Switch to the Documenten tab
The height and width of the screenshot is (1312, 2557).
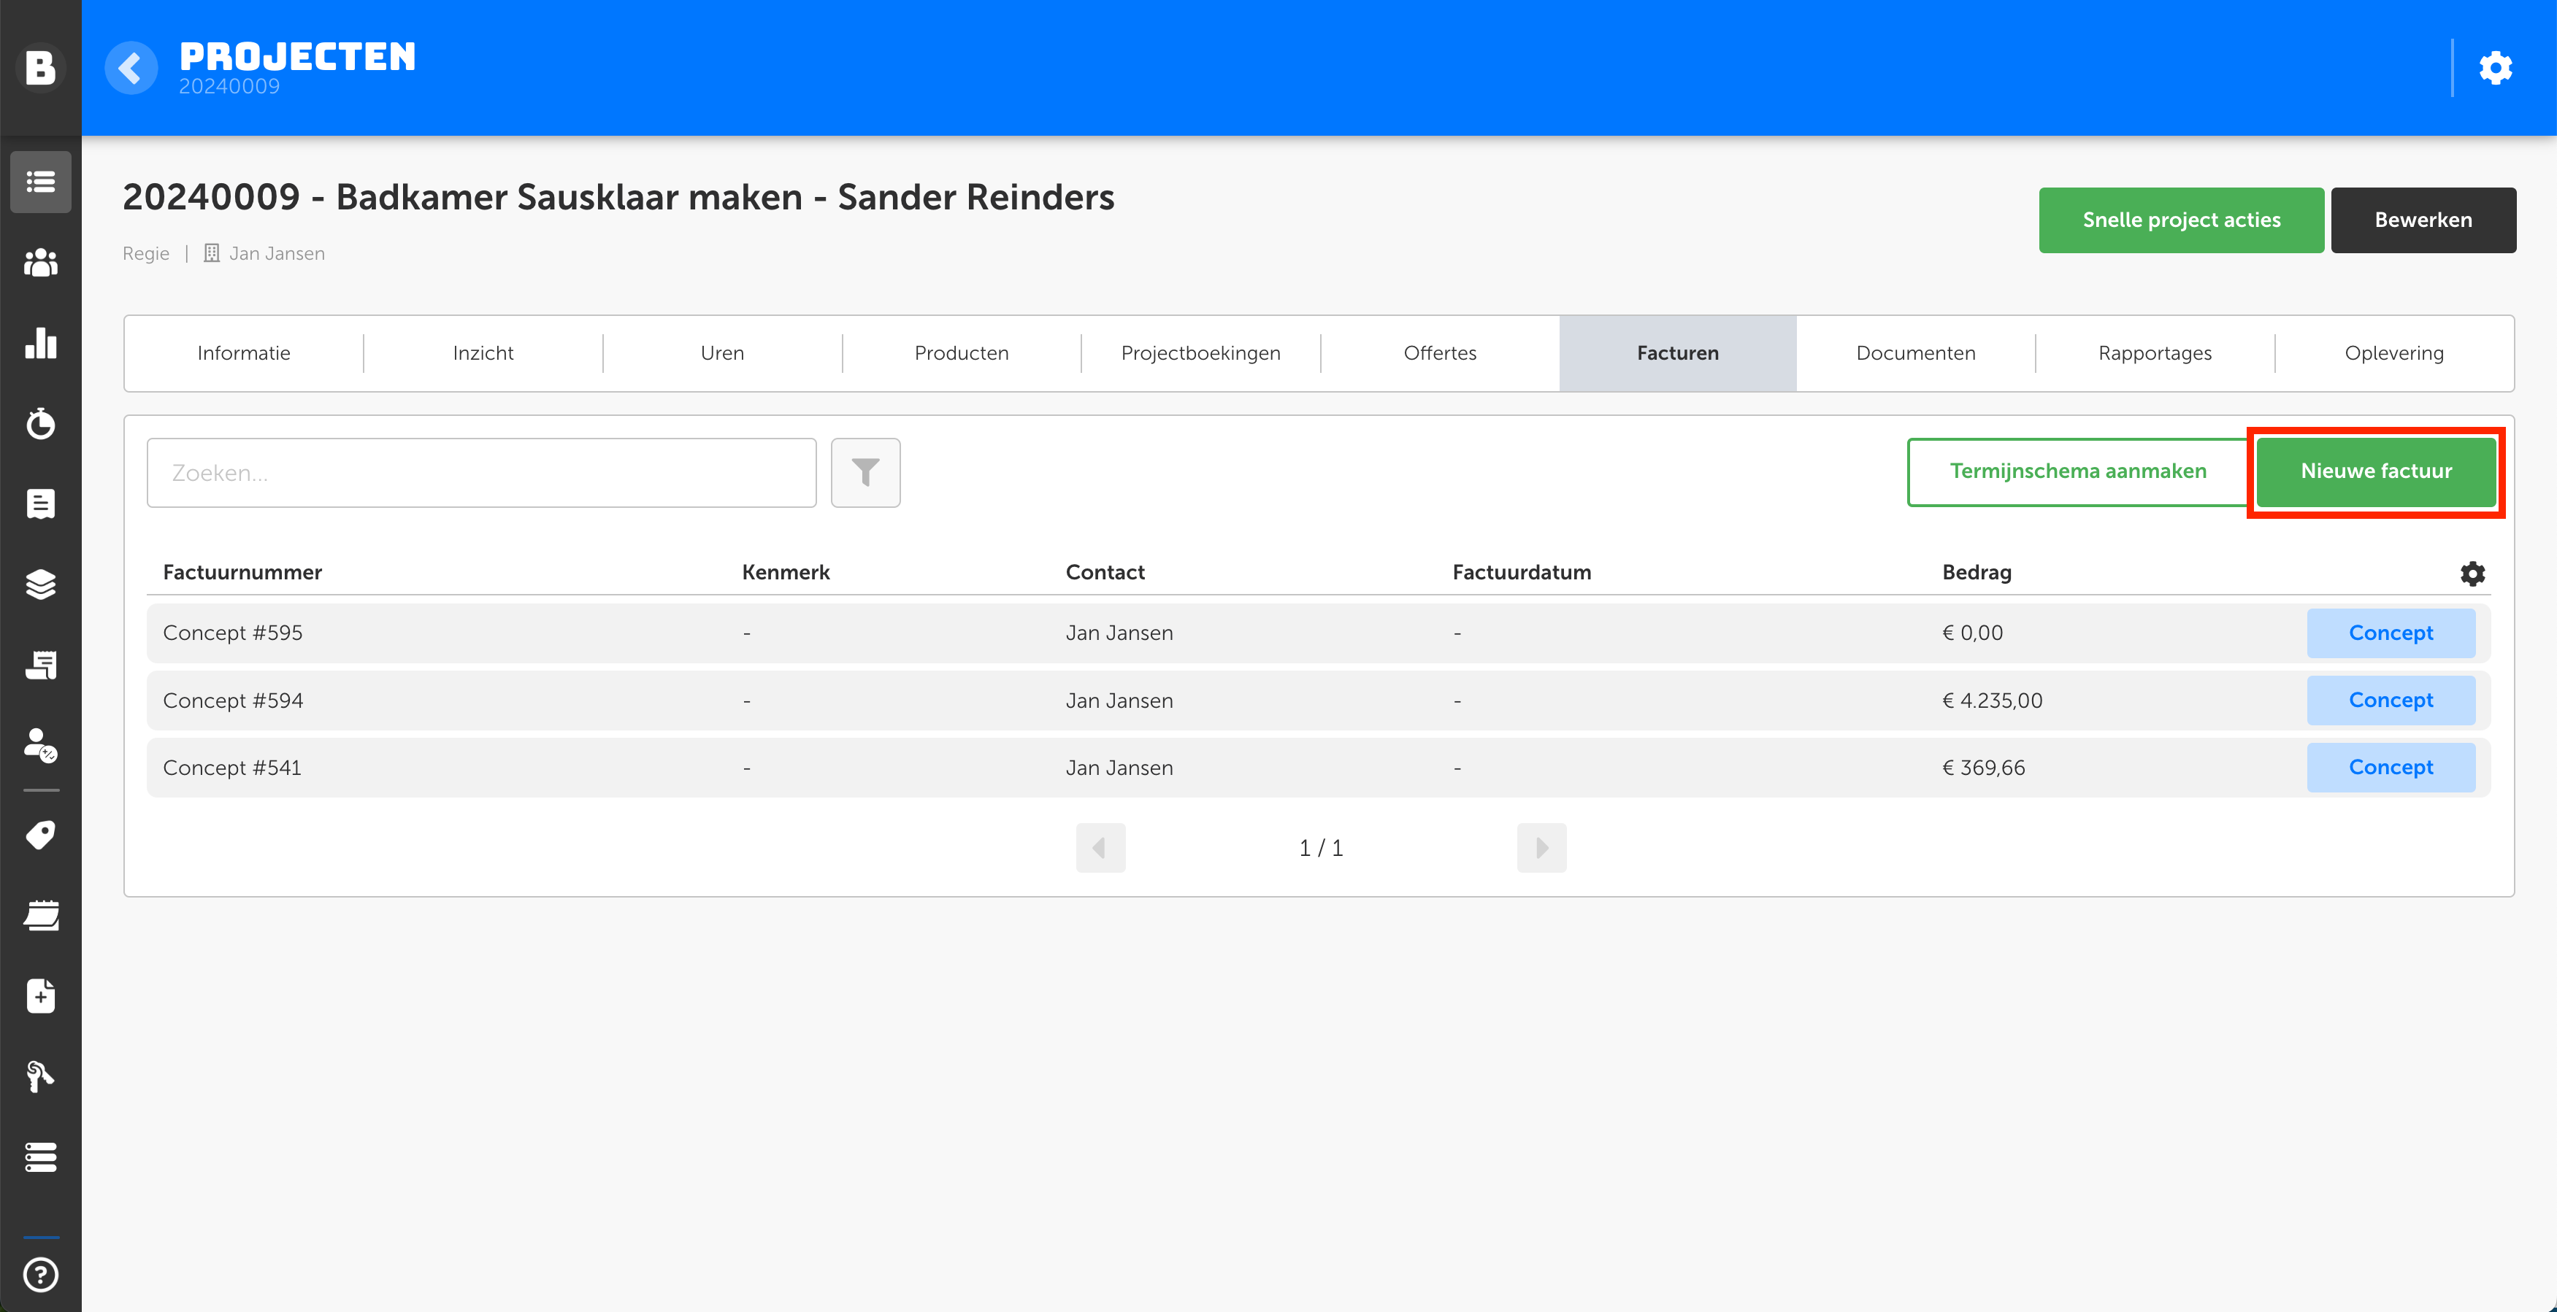(1914, 353)
